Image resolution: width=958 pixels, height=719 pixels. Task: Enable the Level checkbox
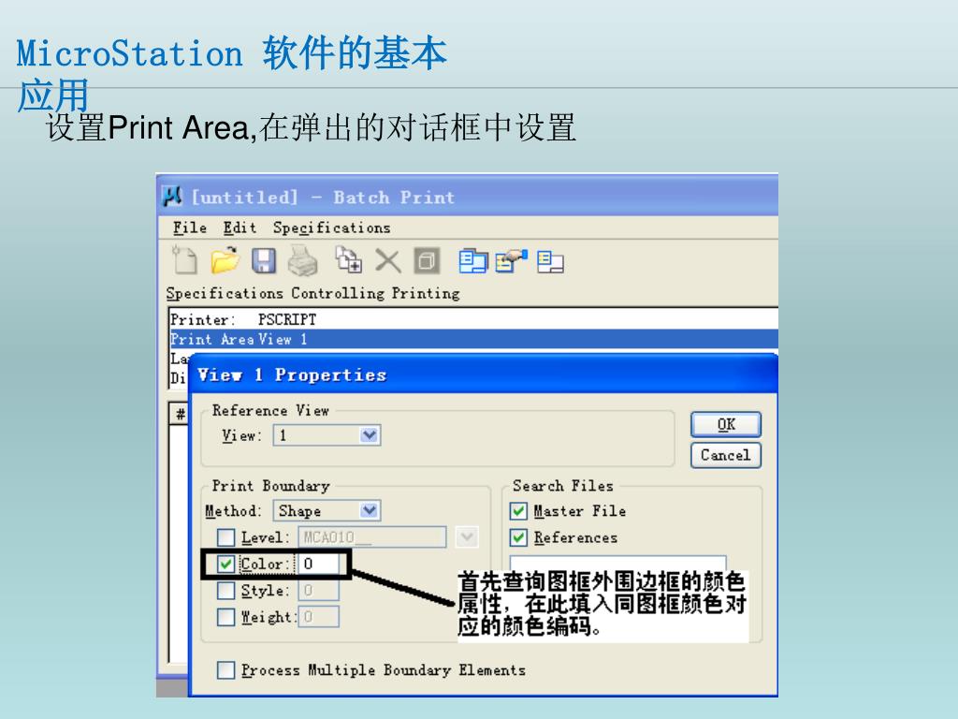click(x=226, y=537)
